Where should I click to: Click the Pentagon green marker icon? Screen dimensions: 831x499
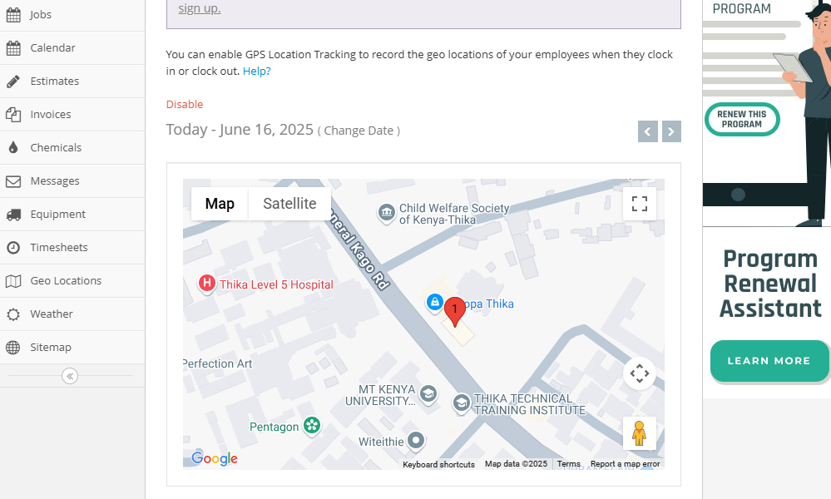(x=312, y=425)
